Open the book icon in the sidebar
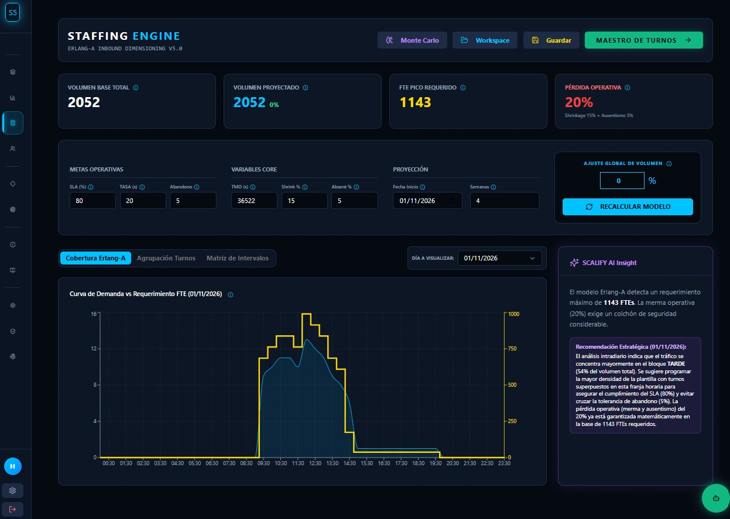The width and height of the screenshot is (730, 519). click(x=13, y=270)
